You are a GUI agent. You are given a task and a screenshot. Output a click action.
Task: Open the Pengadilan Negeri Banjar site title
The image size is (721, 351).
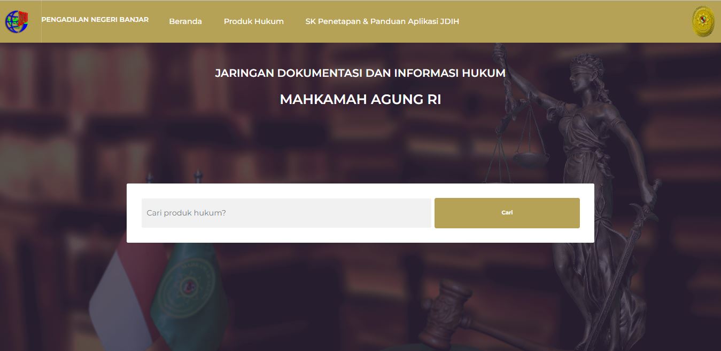95,20
